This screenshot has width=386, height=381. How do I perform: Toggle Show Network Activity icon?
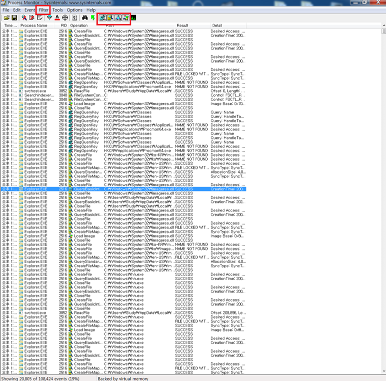pyautogui.click(x=118, y=17)
